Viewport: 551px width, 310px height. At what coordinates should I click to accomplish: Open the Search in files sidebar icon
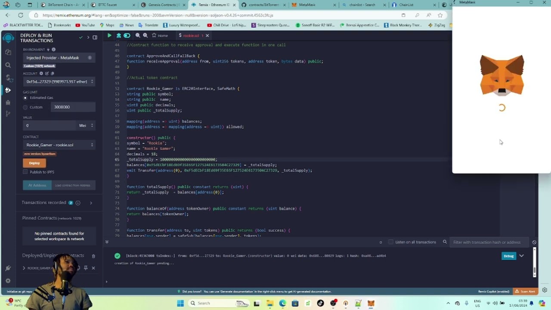coord(8,65)
